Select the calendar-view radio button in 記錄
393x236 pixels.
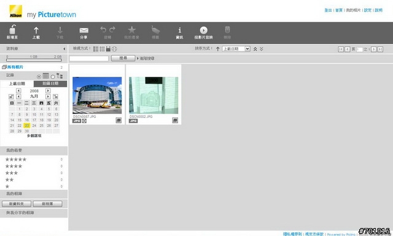pyautogui.click(x=39, y=76)
